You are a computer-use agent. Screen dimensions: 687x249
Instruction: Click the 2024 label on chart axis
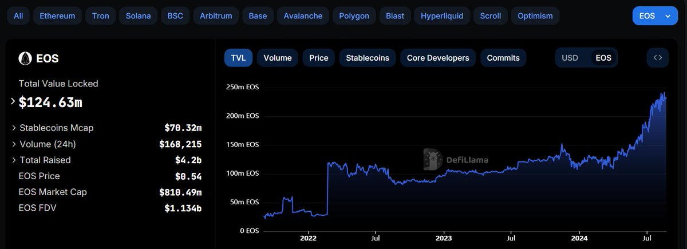(579, 238)
